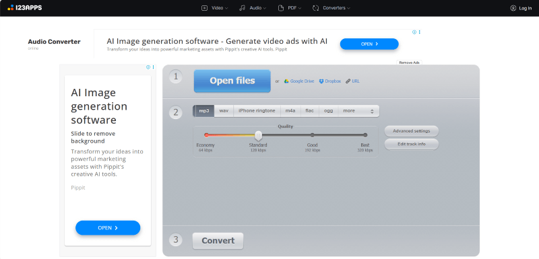The height and width of the screenshot is (259, 539).
Task: Set quality to Good 192 kbps point
Action: (x=312, y=135)
